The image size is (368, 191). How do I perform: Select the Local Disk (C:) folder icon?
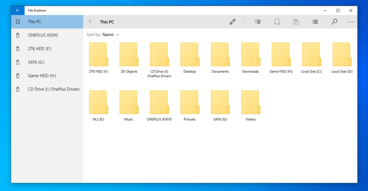(x=311, y=54)
